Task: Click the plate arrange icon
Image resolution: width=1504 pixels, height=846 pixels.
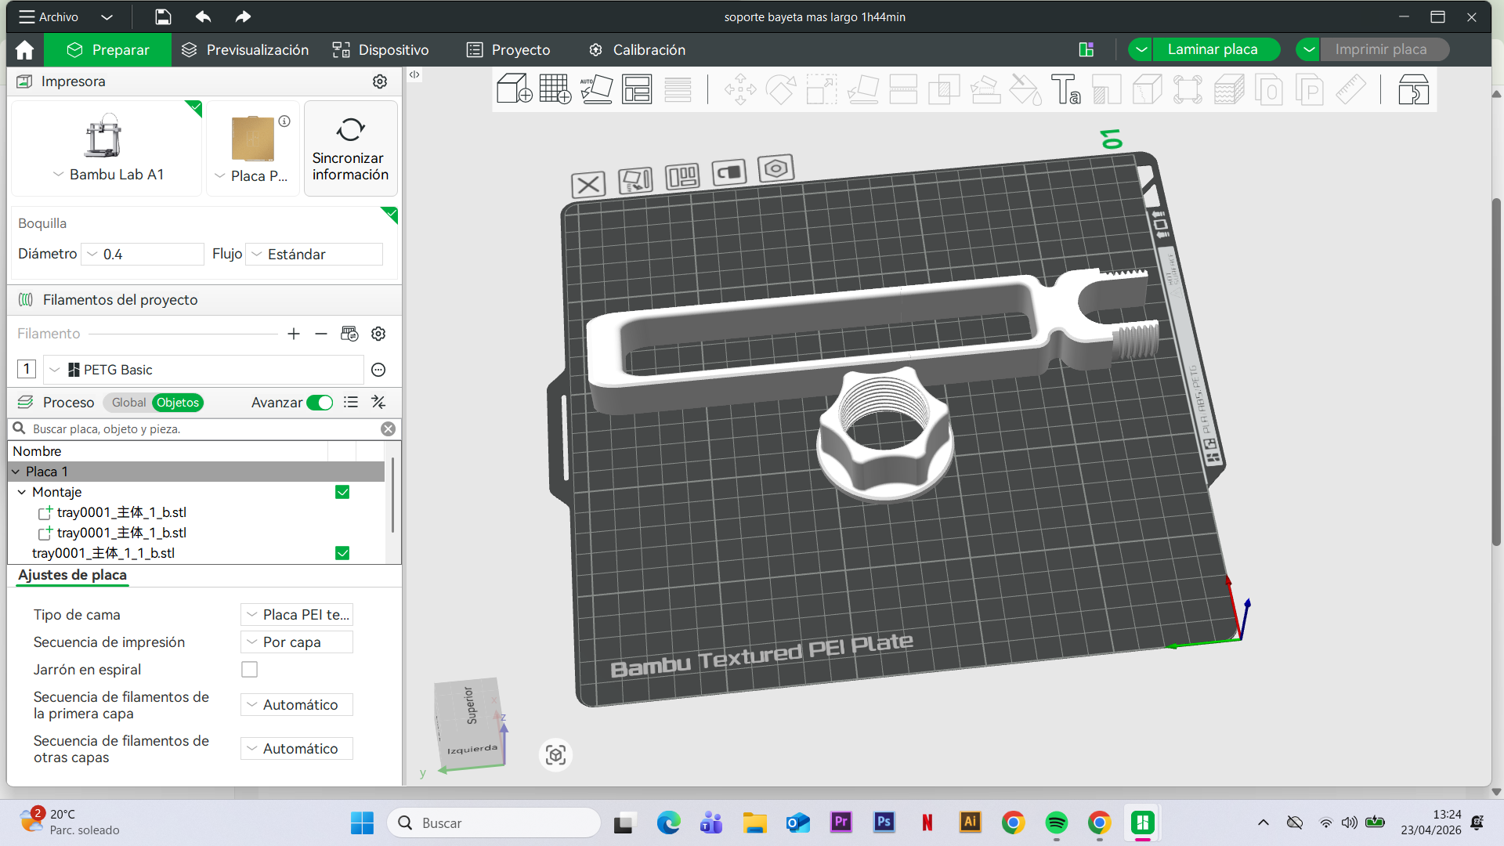Action: tap(682, 176)
